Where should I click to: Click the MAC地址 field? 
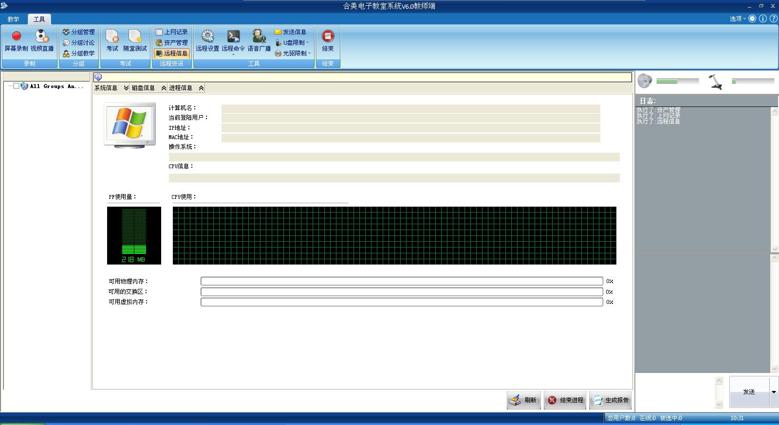click(410, 138)
